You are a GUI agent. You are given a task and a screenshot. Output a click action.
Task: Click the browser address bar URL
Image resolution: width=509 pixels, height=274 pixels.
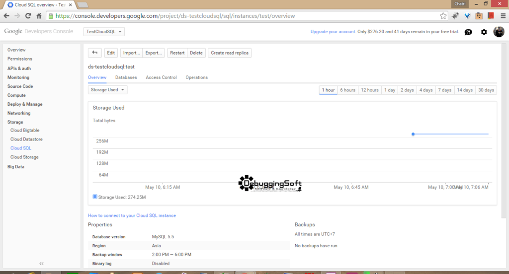pyautogui.click(x=175, y=16)
